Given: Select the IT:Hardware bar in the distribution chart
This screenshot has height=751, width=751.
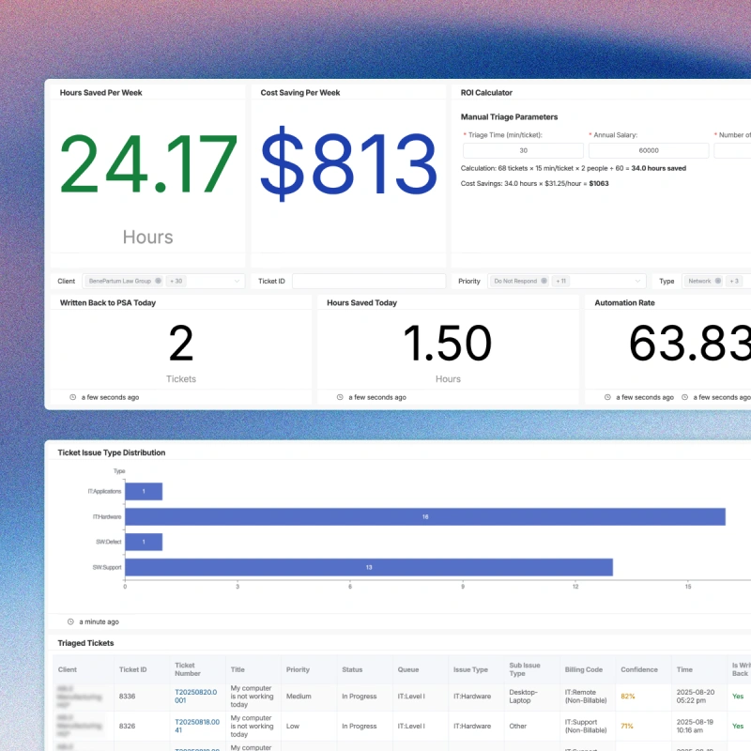Looking at the screenshot, I should [422, 516].
